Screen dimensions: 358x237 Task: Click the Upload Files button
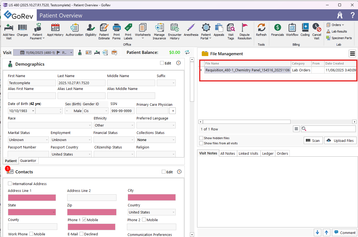click(x=340, y=141)
